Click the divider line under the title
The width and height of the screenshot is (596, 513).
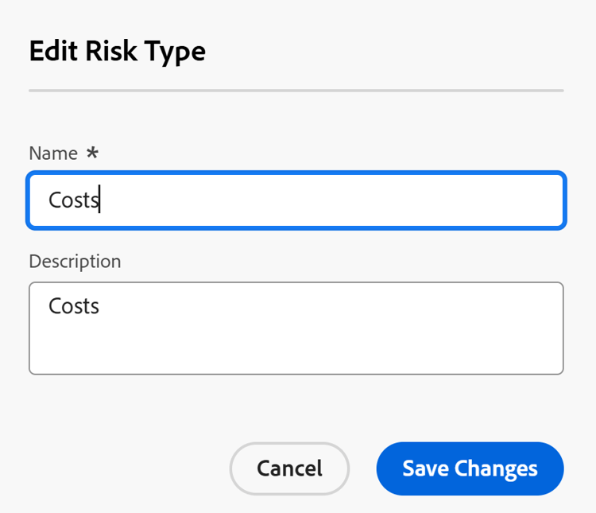(296, 91)
